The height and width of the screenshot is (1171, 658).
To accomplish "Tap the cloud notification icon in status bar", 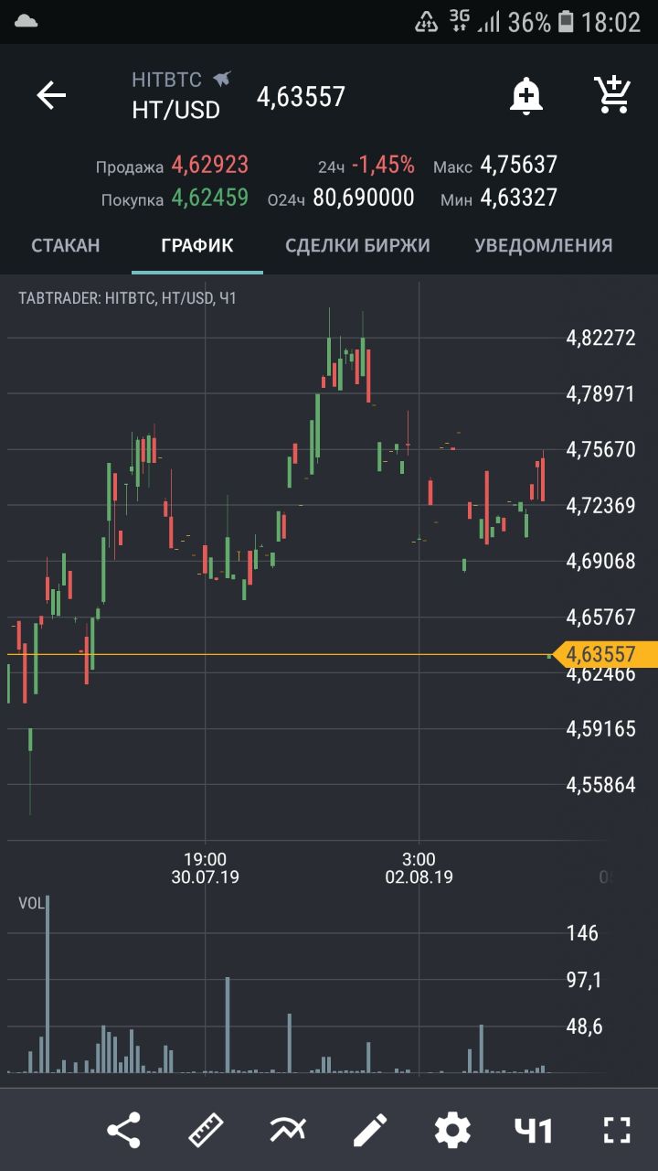I will click(26, 20).
